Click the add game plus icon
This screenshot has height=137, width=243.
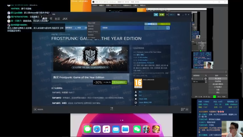tap(35, 109)
